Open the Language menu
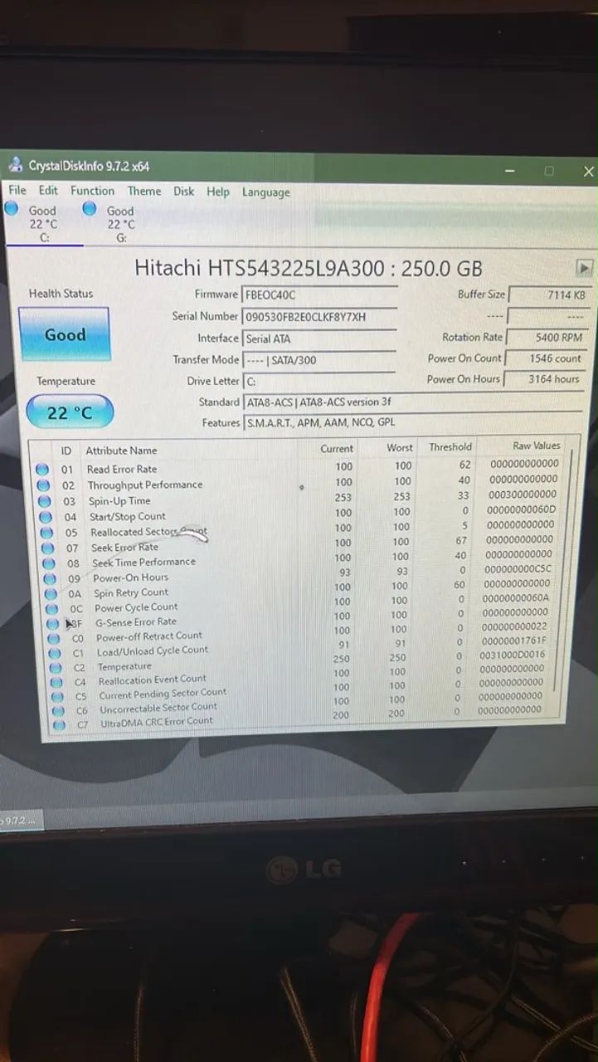This screenshot has height=1062, width=598. click(265, 192)
